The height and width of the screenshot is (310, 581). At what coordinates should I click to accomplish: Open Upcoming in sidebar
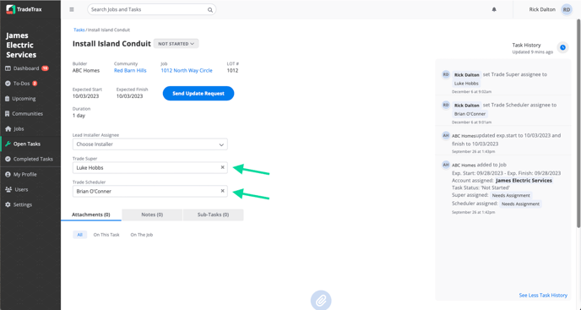(x=24, y=99)
